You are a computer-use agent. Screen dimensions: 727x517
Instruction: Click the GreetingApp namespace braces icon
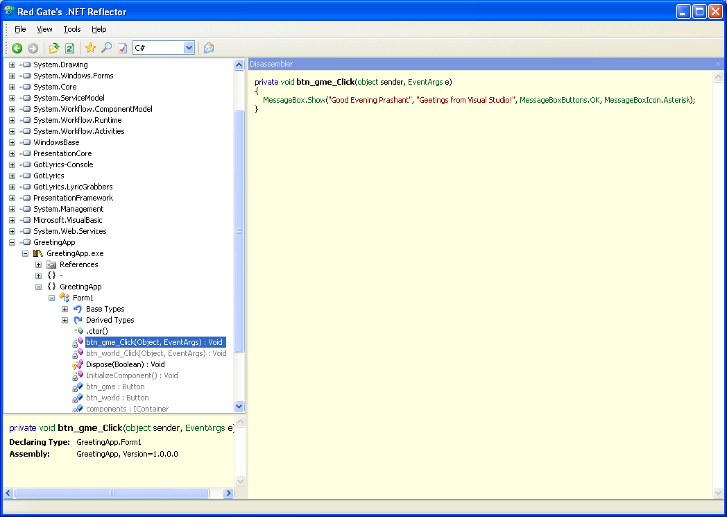(51, 287)
